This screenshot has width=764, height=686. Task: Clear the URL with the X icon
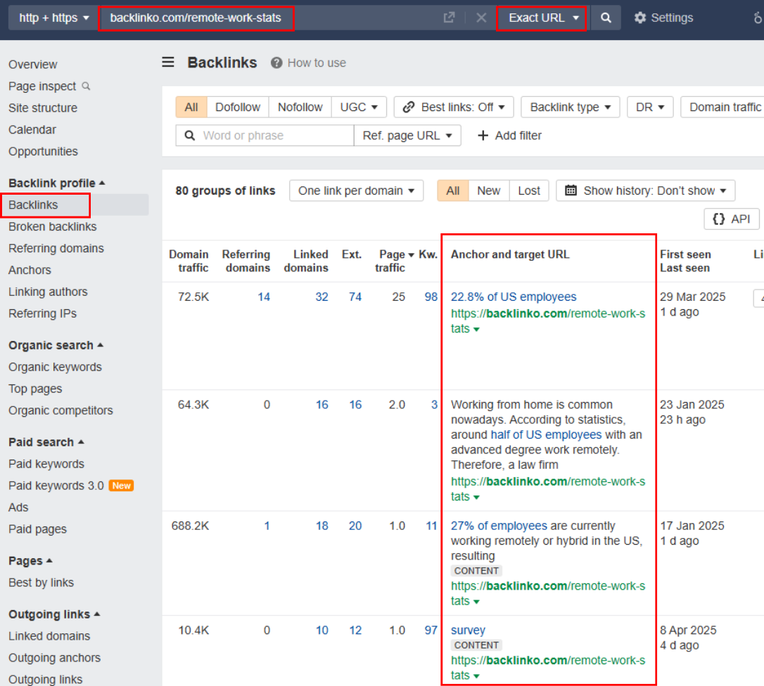[481, 18]
